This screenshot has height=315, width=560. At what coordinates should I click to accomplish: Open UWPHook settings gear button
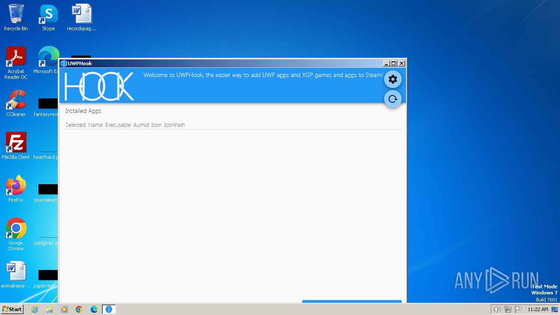393,79
